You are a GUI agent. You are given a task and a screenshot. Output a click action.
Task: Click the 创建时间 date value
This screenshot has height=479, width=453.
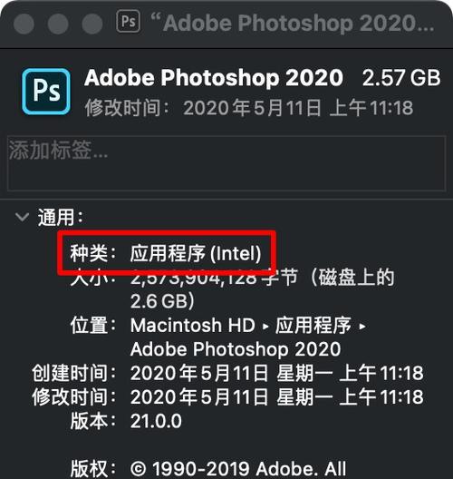[x=277, y=373]
